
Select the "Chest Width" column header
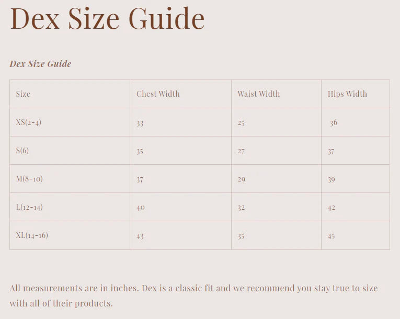(x=158, y=94)
